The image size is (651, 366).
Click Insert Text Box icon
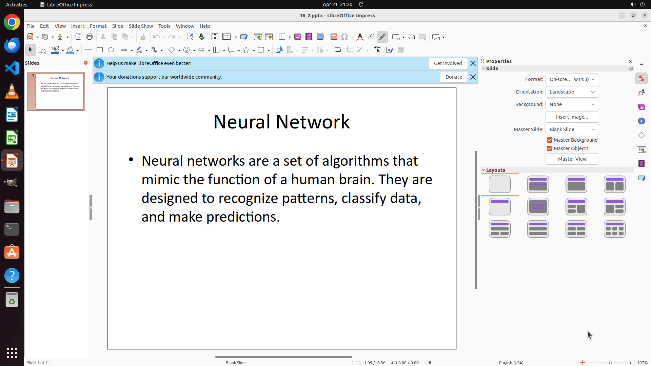(x=334, y=37)
